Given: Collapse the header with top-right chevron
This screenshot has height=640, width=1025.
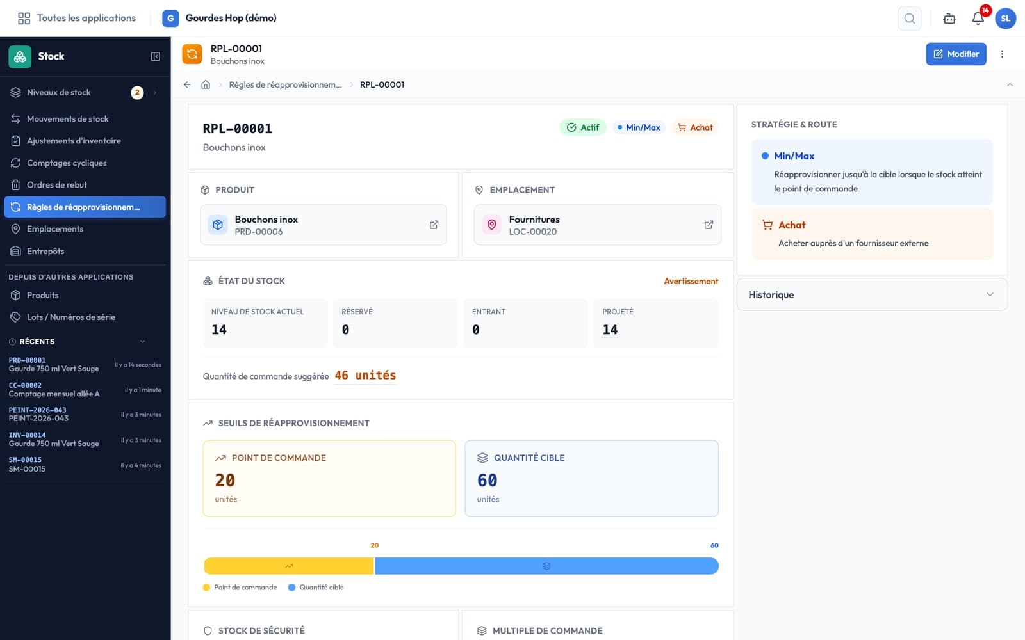Looking at the screenshot, I should click(x=1010, y=84).
